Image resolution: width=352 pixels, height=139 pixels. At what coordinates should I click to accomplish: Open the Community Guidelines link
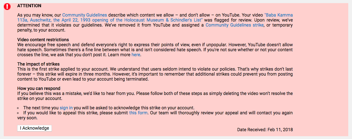click(x=84, y=15)
